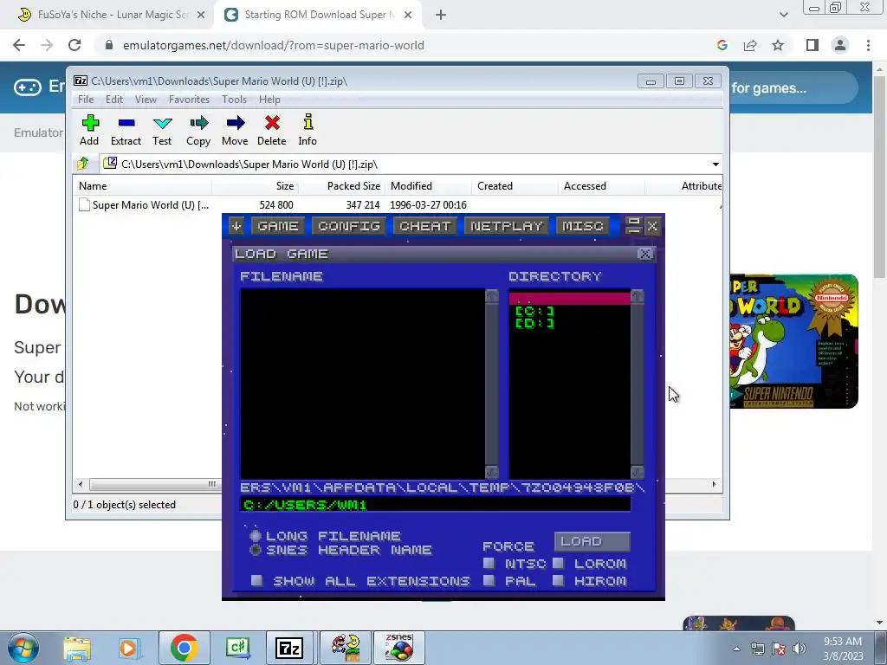
Task: Open ZSNES CHEAT menu
Action: point(424,226)
